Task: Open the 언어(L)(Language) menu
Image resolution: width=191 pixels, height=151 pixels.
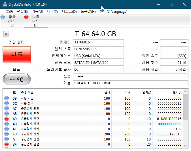Action: click(x=114, y=11)
